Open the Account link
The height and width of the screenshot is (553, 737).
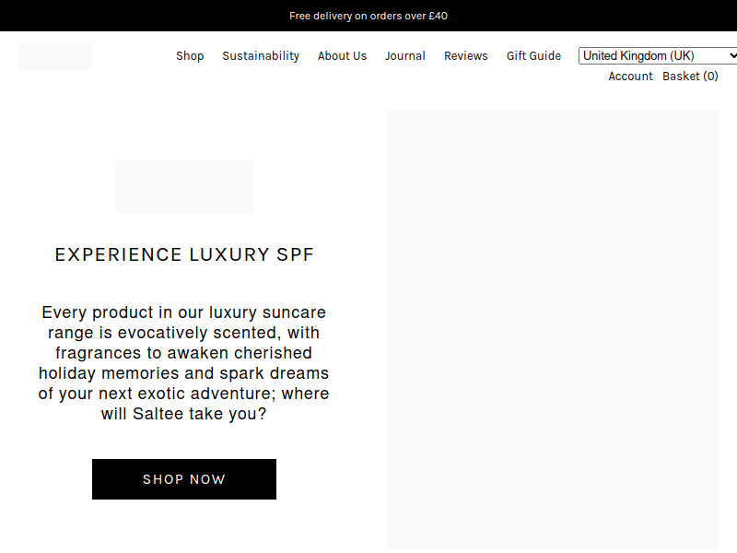click(x=630, y=76)
